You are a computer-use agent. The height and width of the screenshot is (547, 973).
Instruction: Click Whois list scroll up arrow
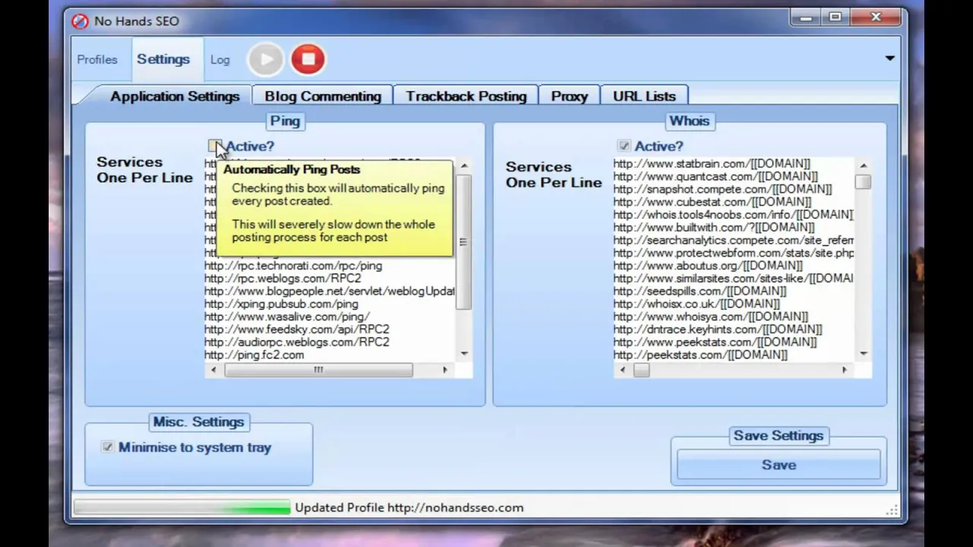tap(864, 166)
